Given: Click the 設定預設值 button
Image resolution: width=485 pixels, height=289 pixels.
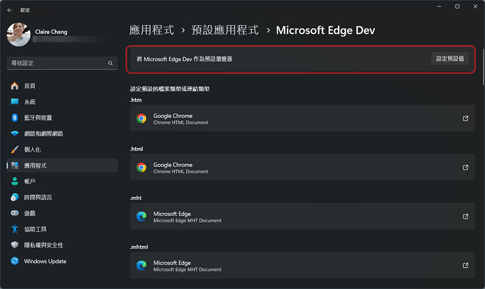Looking at the screenshot, I should pyautogui.click(x=450, y=59).
